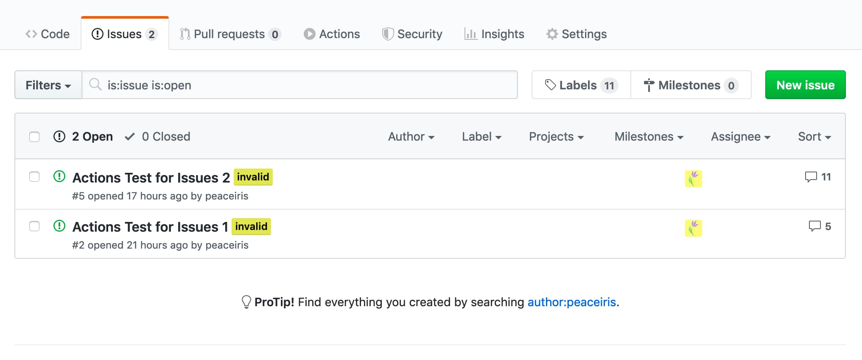862x360 pixels.
Task: Click the green open status icon on issue #5
Action: tap(59, 177)
